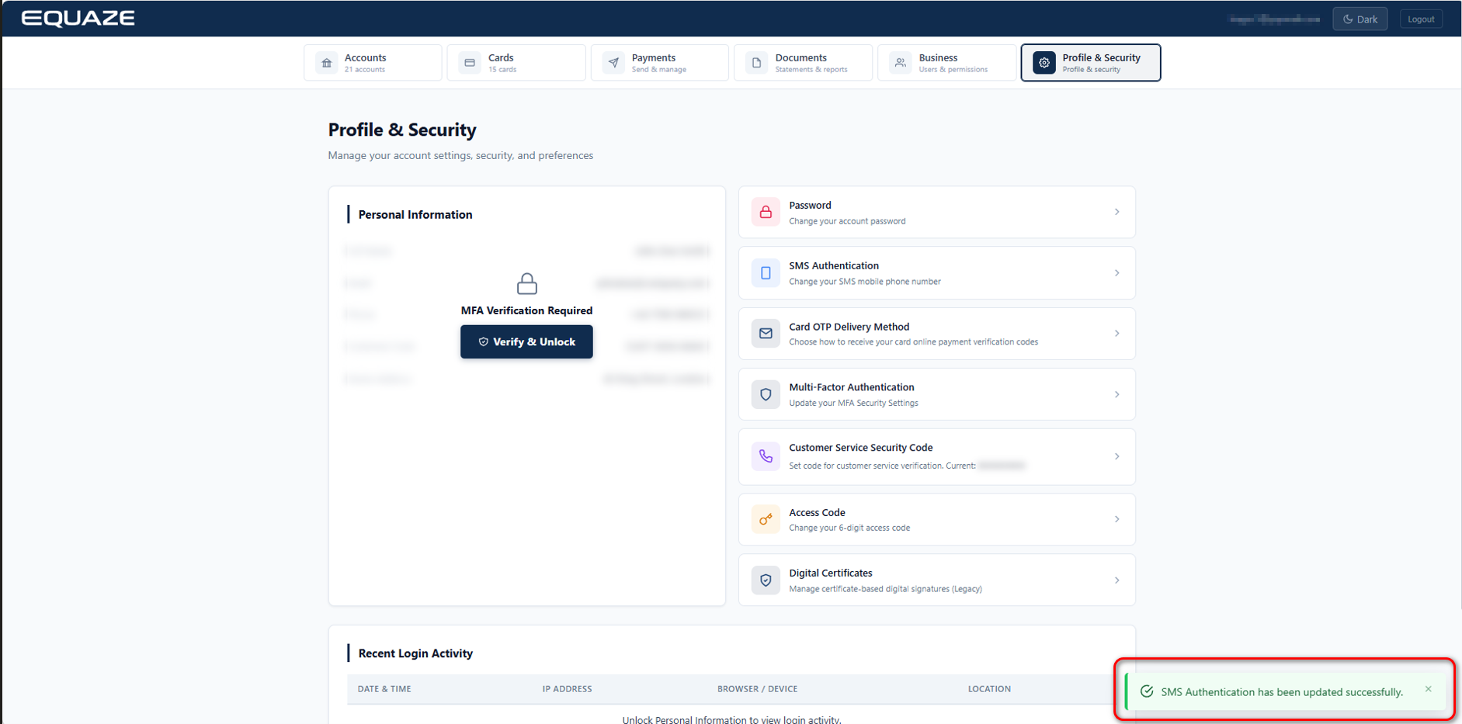Click the Documents file icon
The image size is (1462, 724).
point(757,63)
